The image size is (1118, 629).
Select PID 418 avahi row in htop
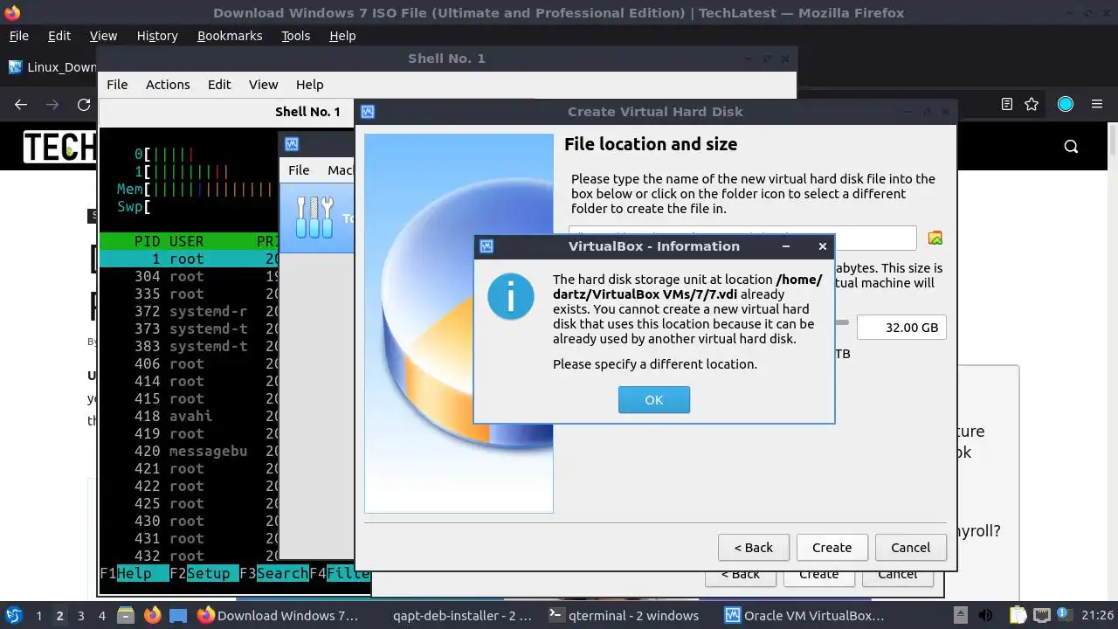pyautogui.click(x=190, y=416)
